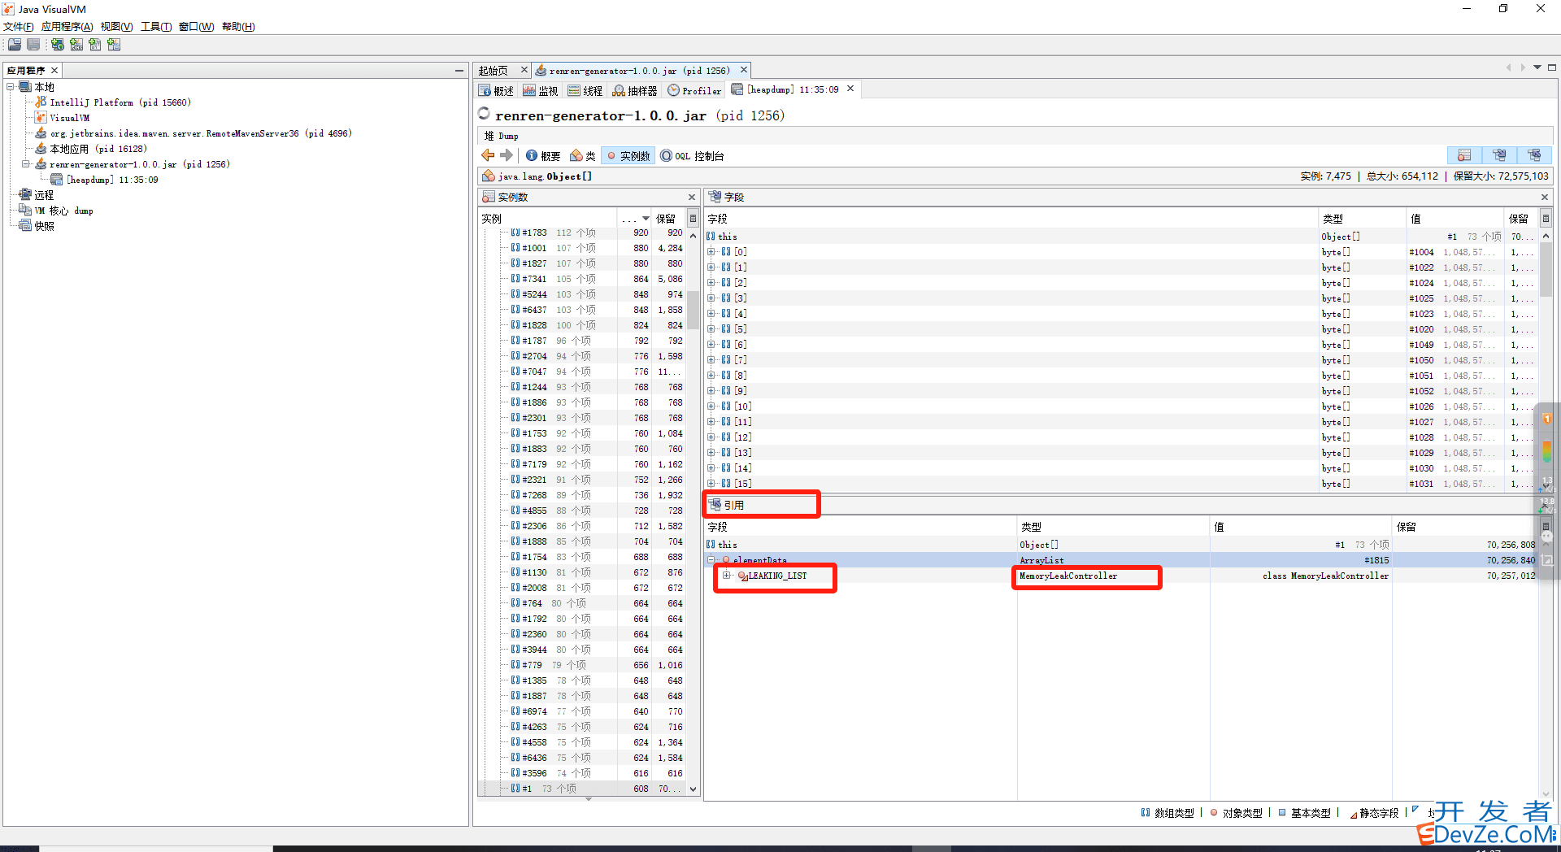Image resolution: width=1561 pixels, height=852 pixels.
Task: Show heap dump 概要 summary view
Action: click(543, 155)
